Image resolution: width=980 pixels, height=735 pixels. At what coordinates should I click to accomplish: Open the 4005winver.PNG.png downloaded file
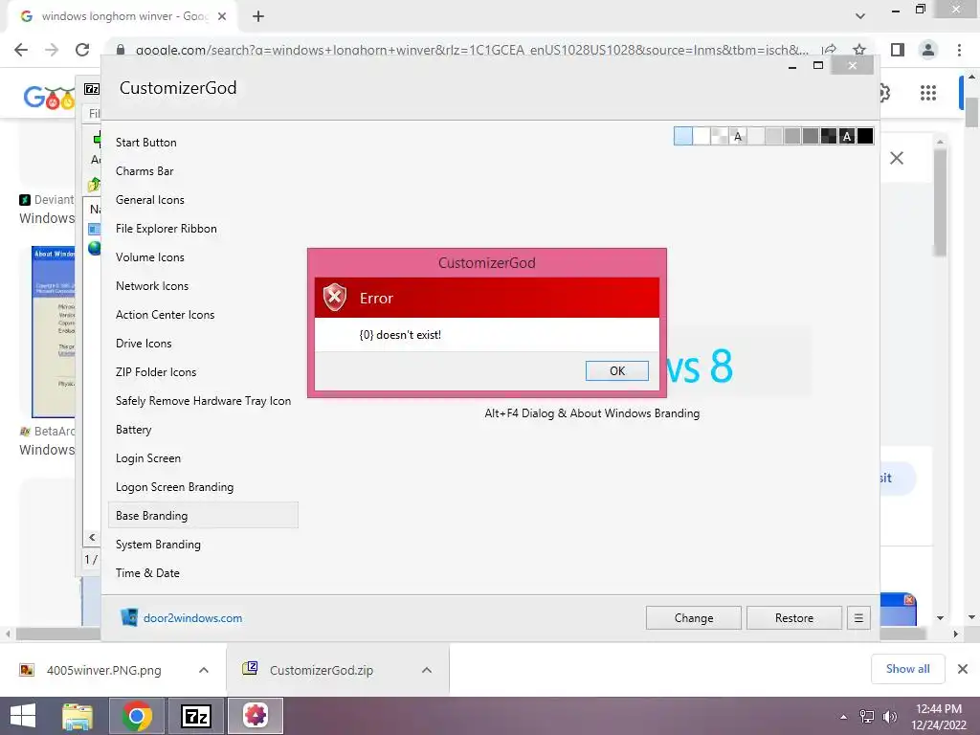tap(103, 670)
